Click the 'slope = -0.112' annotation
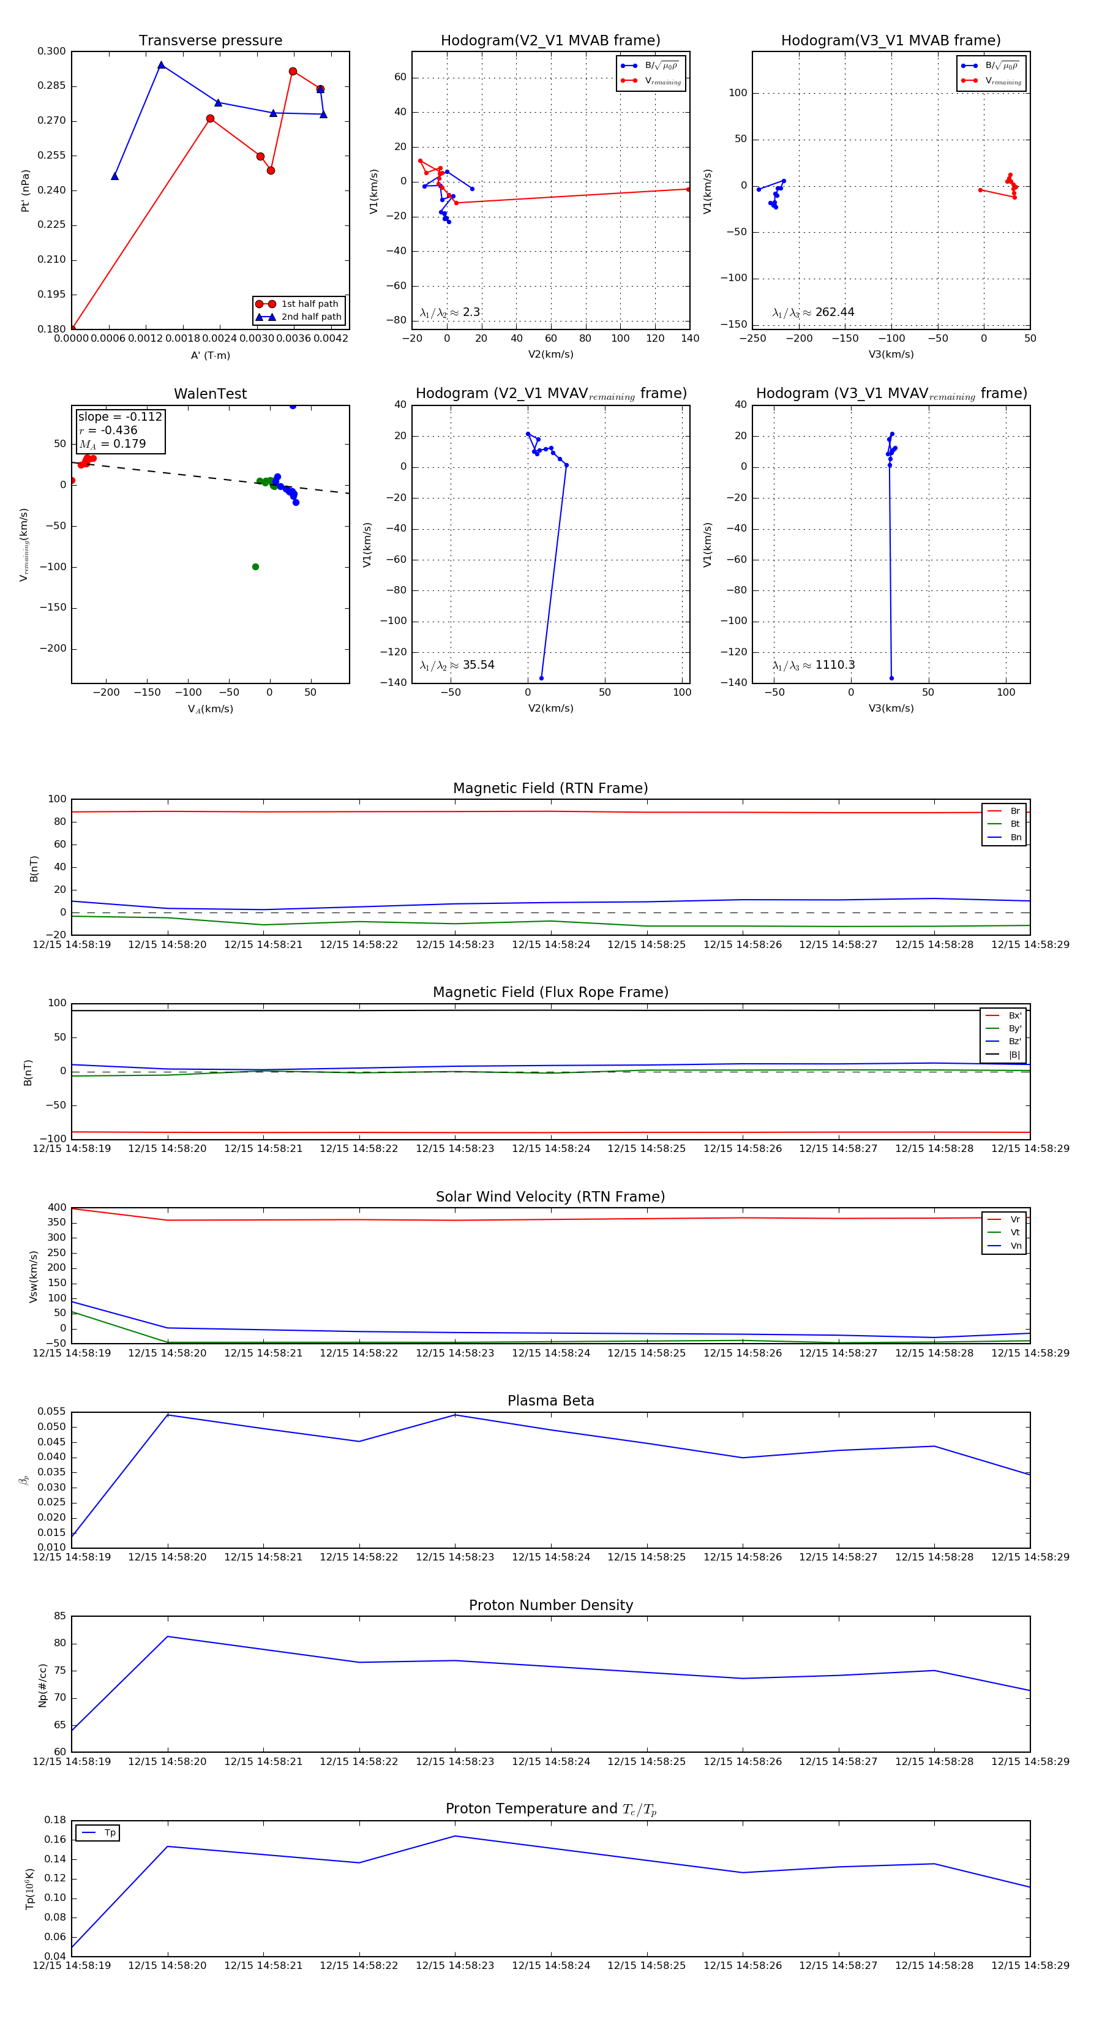Screen dimensions: 1102x2021 (120, 416)
